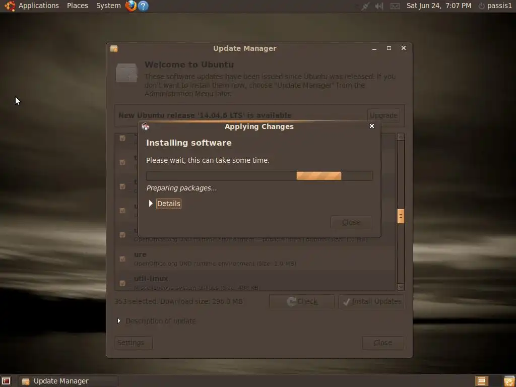Toggle the ure package checkbox
This screenshot has width=516, height=387.
coord(122,259)
